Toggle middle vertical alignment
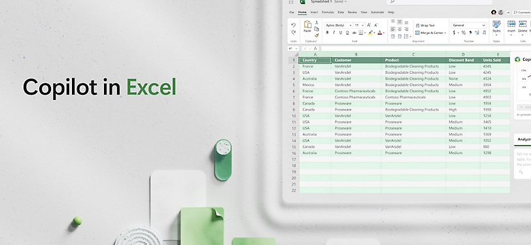 (x=400, y=22)
